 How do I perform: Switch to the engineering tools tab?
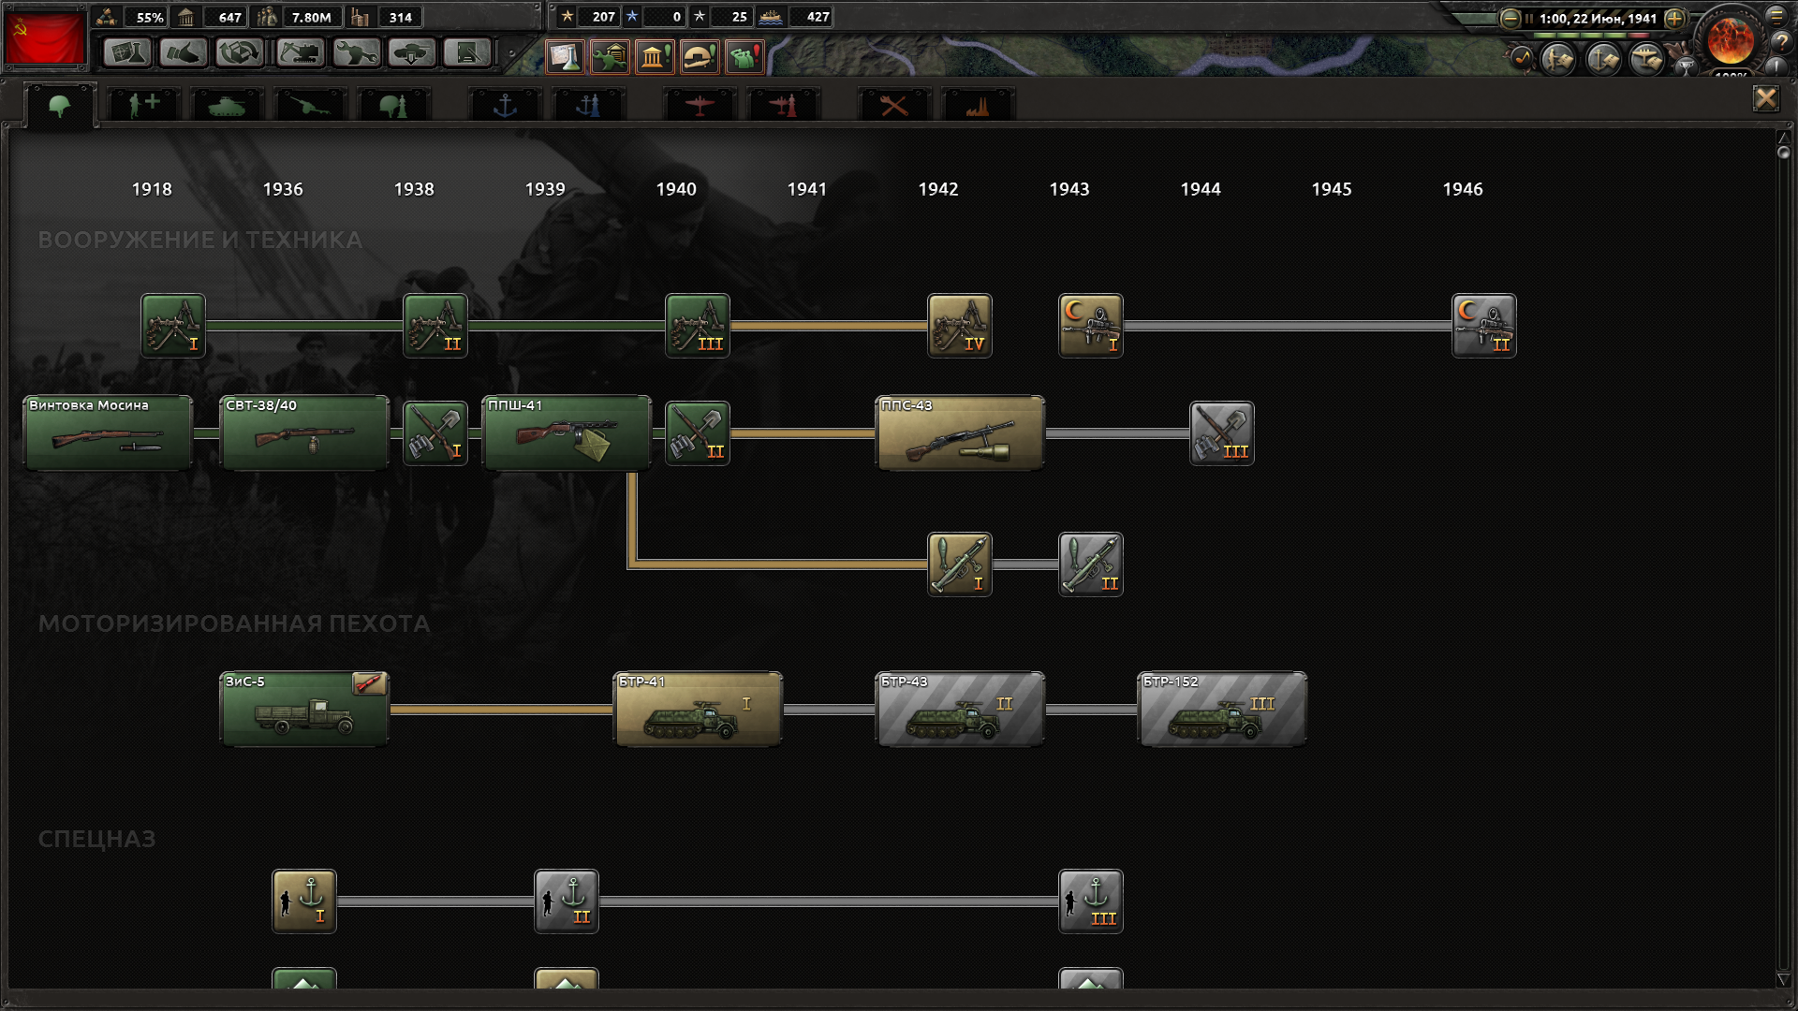point(894,105)
